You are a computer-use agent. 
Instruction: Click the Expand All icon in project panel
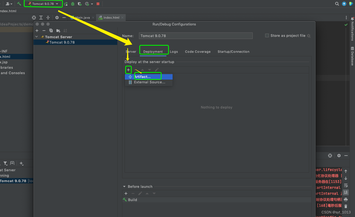pyautogui.click(x=41, y=18)
